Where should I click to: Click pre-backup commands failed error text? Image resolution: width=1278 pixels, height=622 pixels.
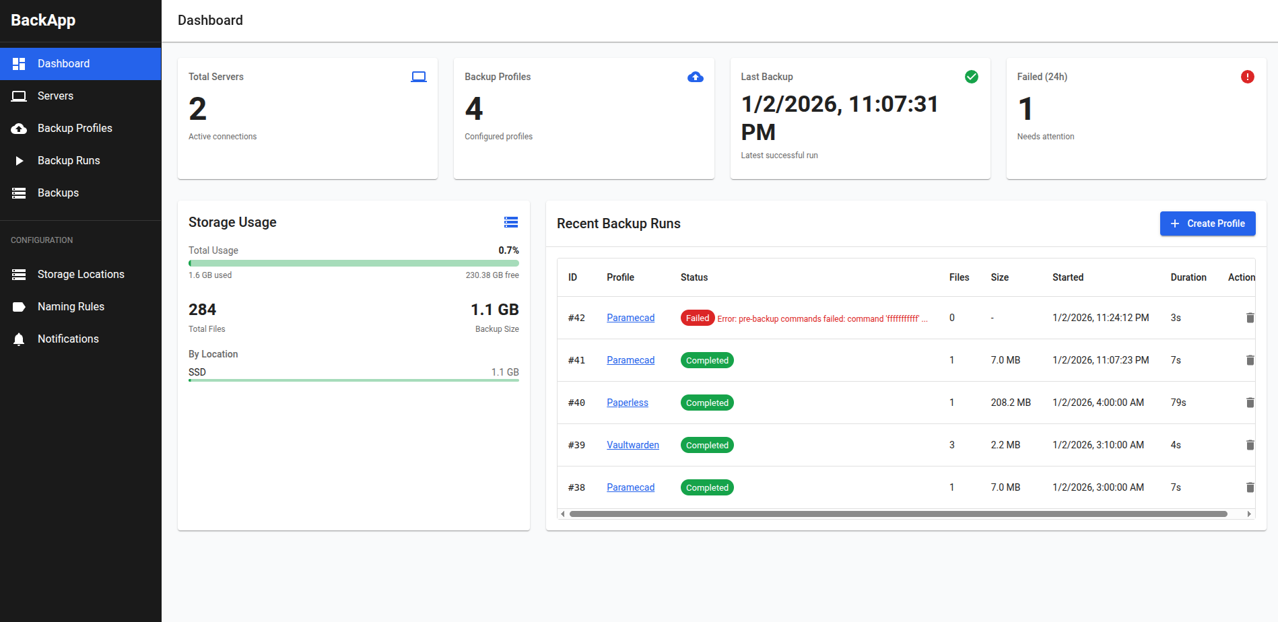coord(822,318)
